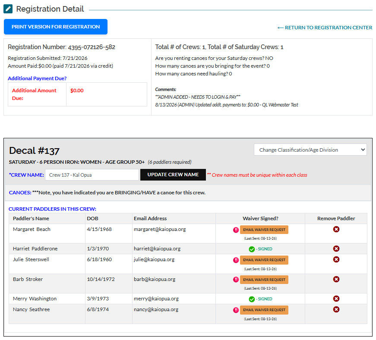Image resolution: width=376 pixels, height=340 pixels.
Task: Click the DOB value 4/15/1968
Action: pos(99,229)
